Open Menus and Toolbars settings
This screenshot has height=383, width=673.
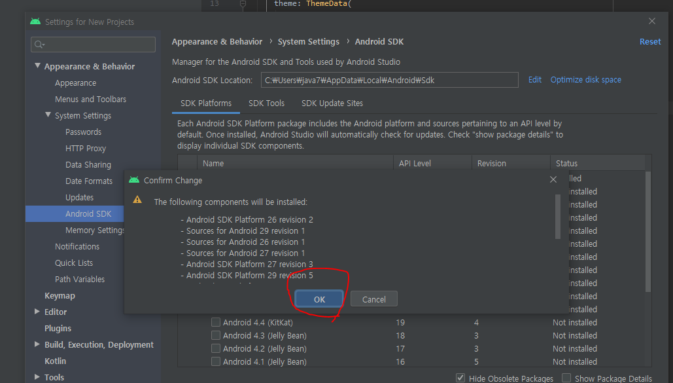(x=90, y=100)
